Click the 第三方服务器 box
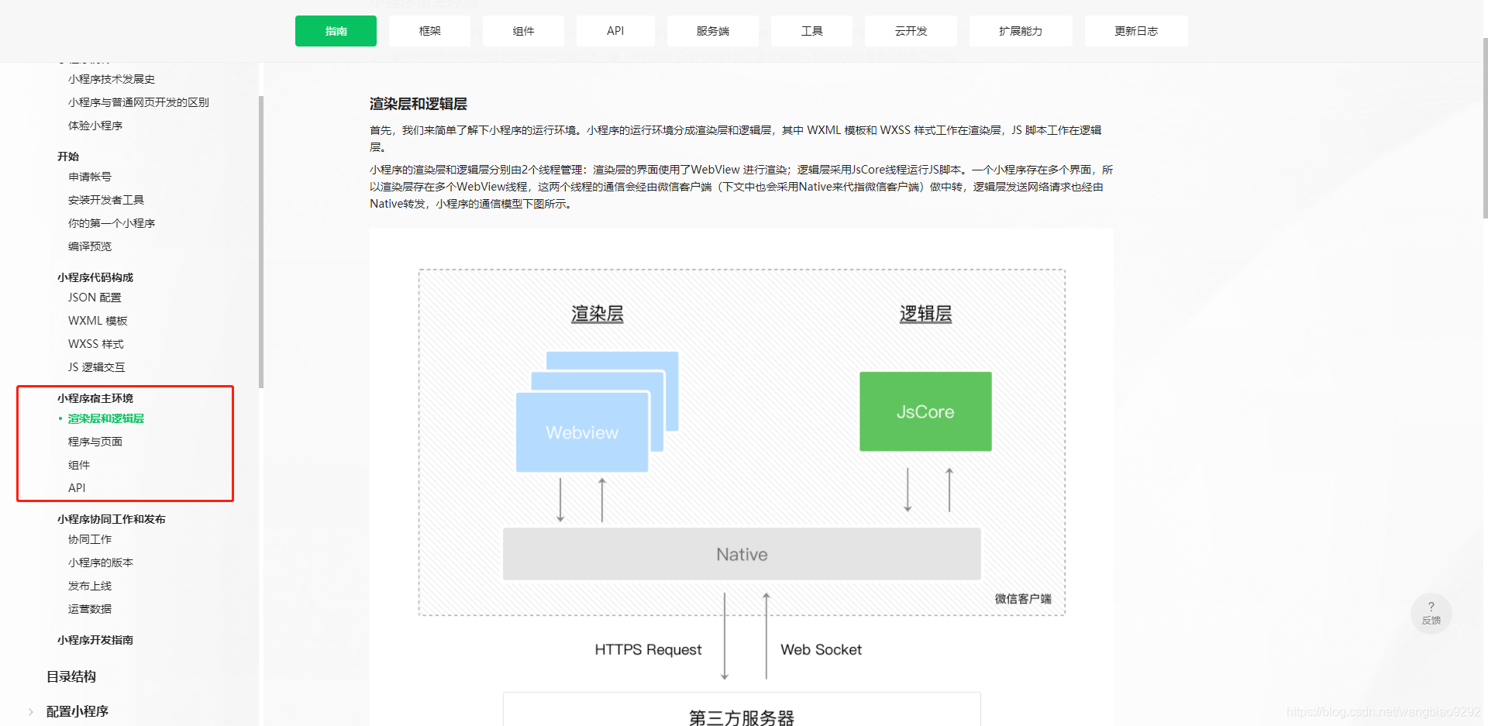The height and width of the screenshot is (726, 1488). [x=742, y=710]
